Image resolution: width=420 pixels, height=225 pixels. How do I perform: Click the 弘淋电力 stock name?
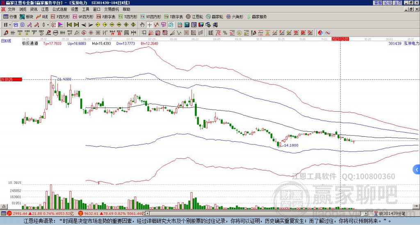[411, 43]
